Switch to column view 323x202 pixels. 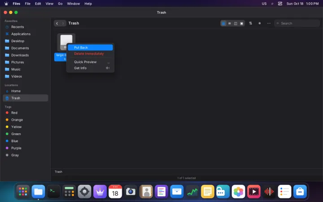(x=236, y=23)
